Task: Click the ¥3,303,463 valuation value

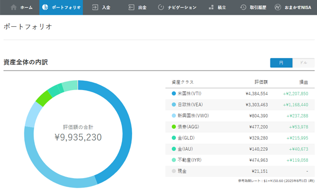Action: (x=257, y=105)
